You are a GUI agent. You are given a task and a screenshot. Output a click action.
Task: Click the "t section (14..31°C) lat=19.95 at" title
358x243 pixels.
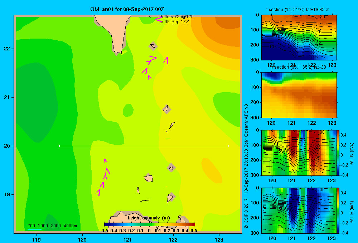click(298, 10)
